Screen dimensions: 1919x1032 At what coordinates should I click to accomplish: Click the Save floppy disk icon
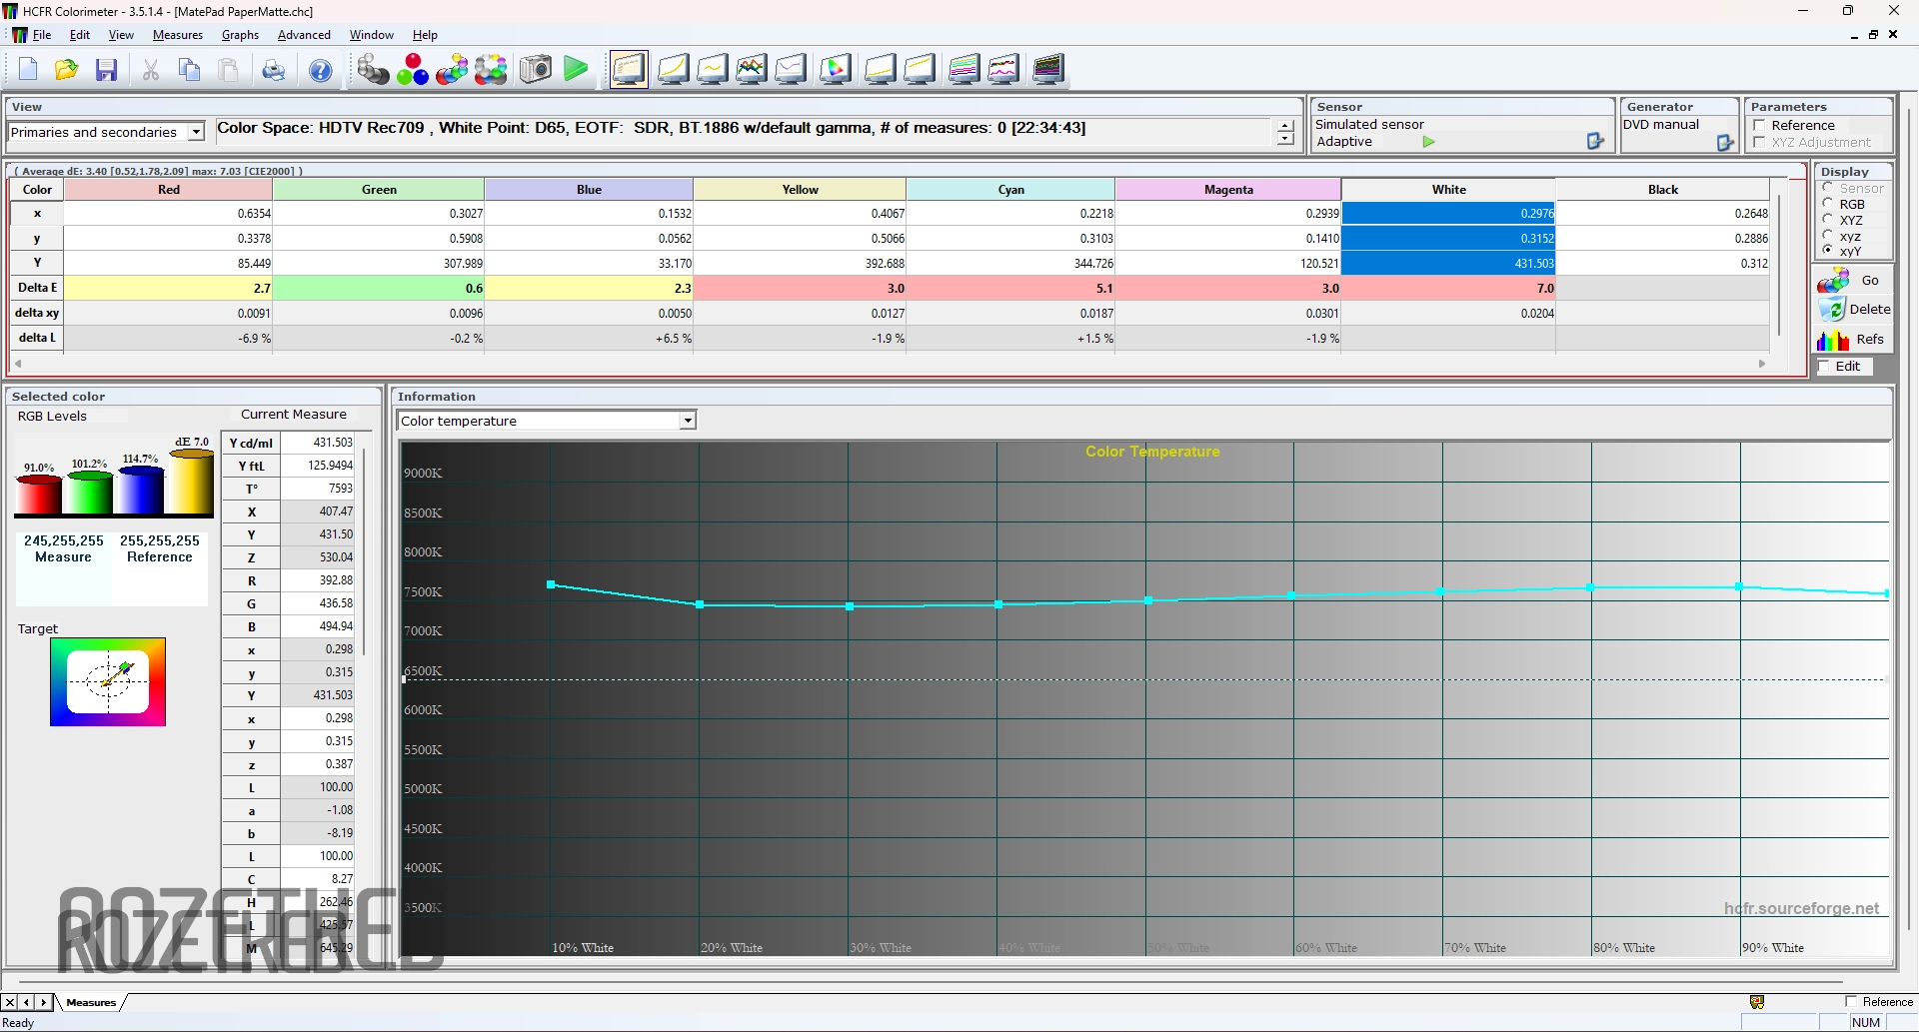pos(106,70)
